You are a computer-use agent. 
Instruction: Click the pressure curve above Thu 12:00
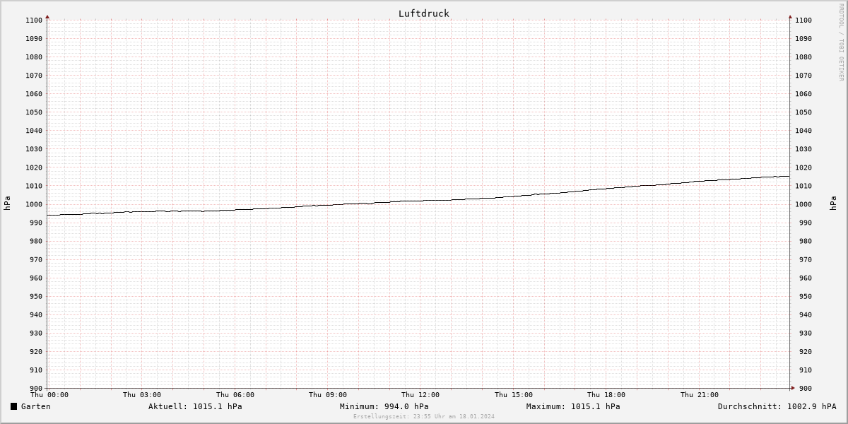pyautogui.click(x=420, y=200)
